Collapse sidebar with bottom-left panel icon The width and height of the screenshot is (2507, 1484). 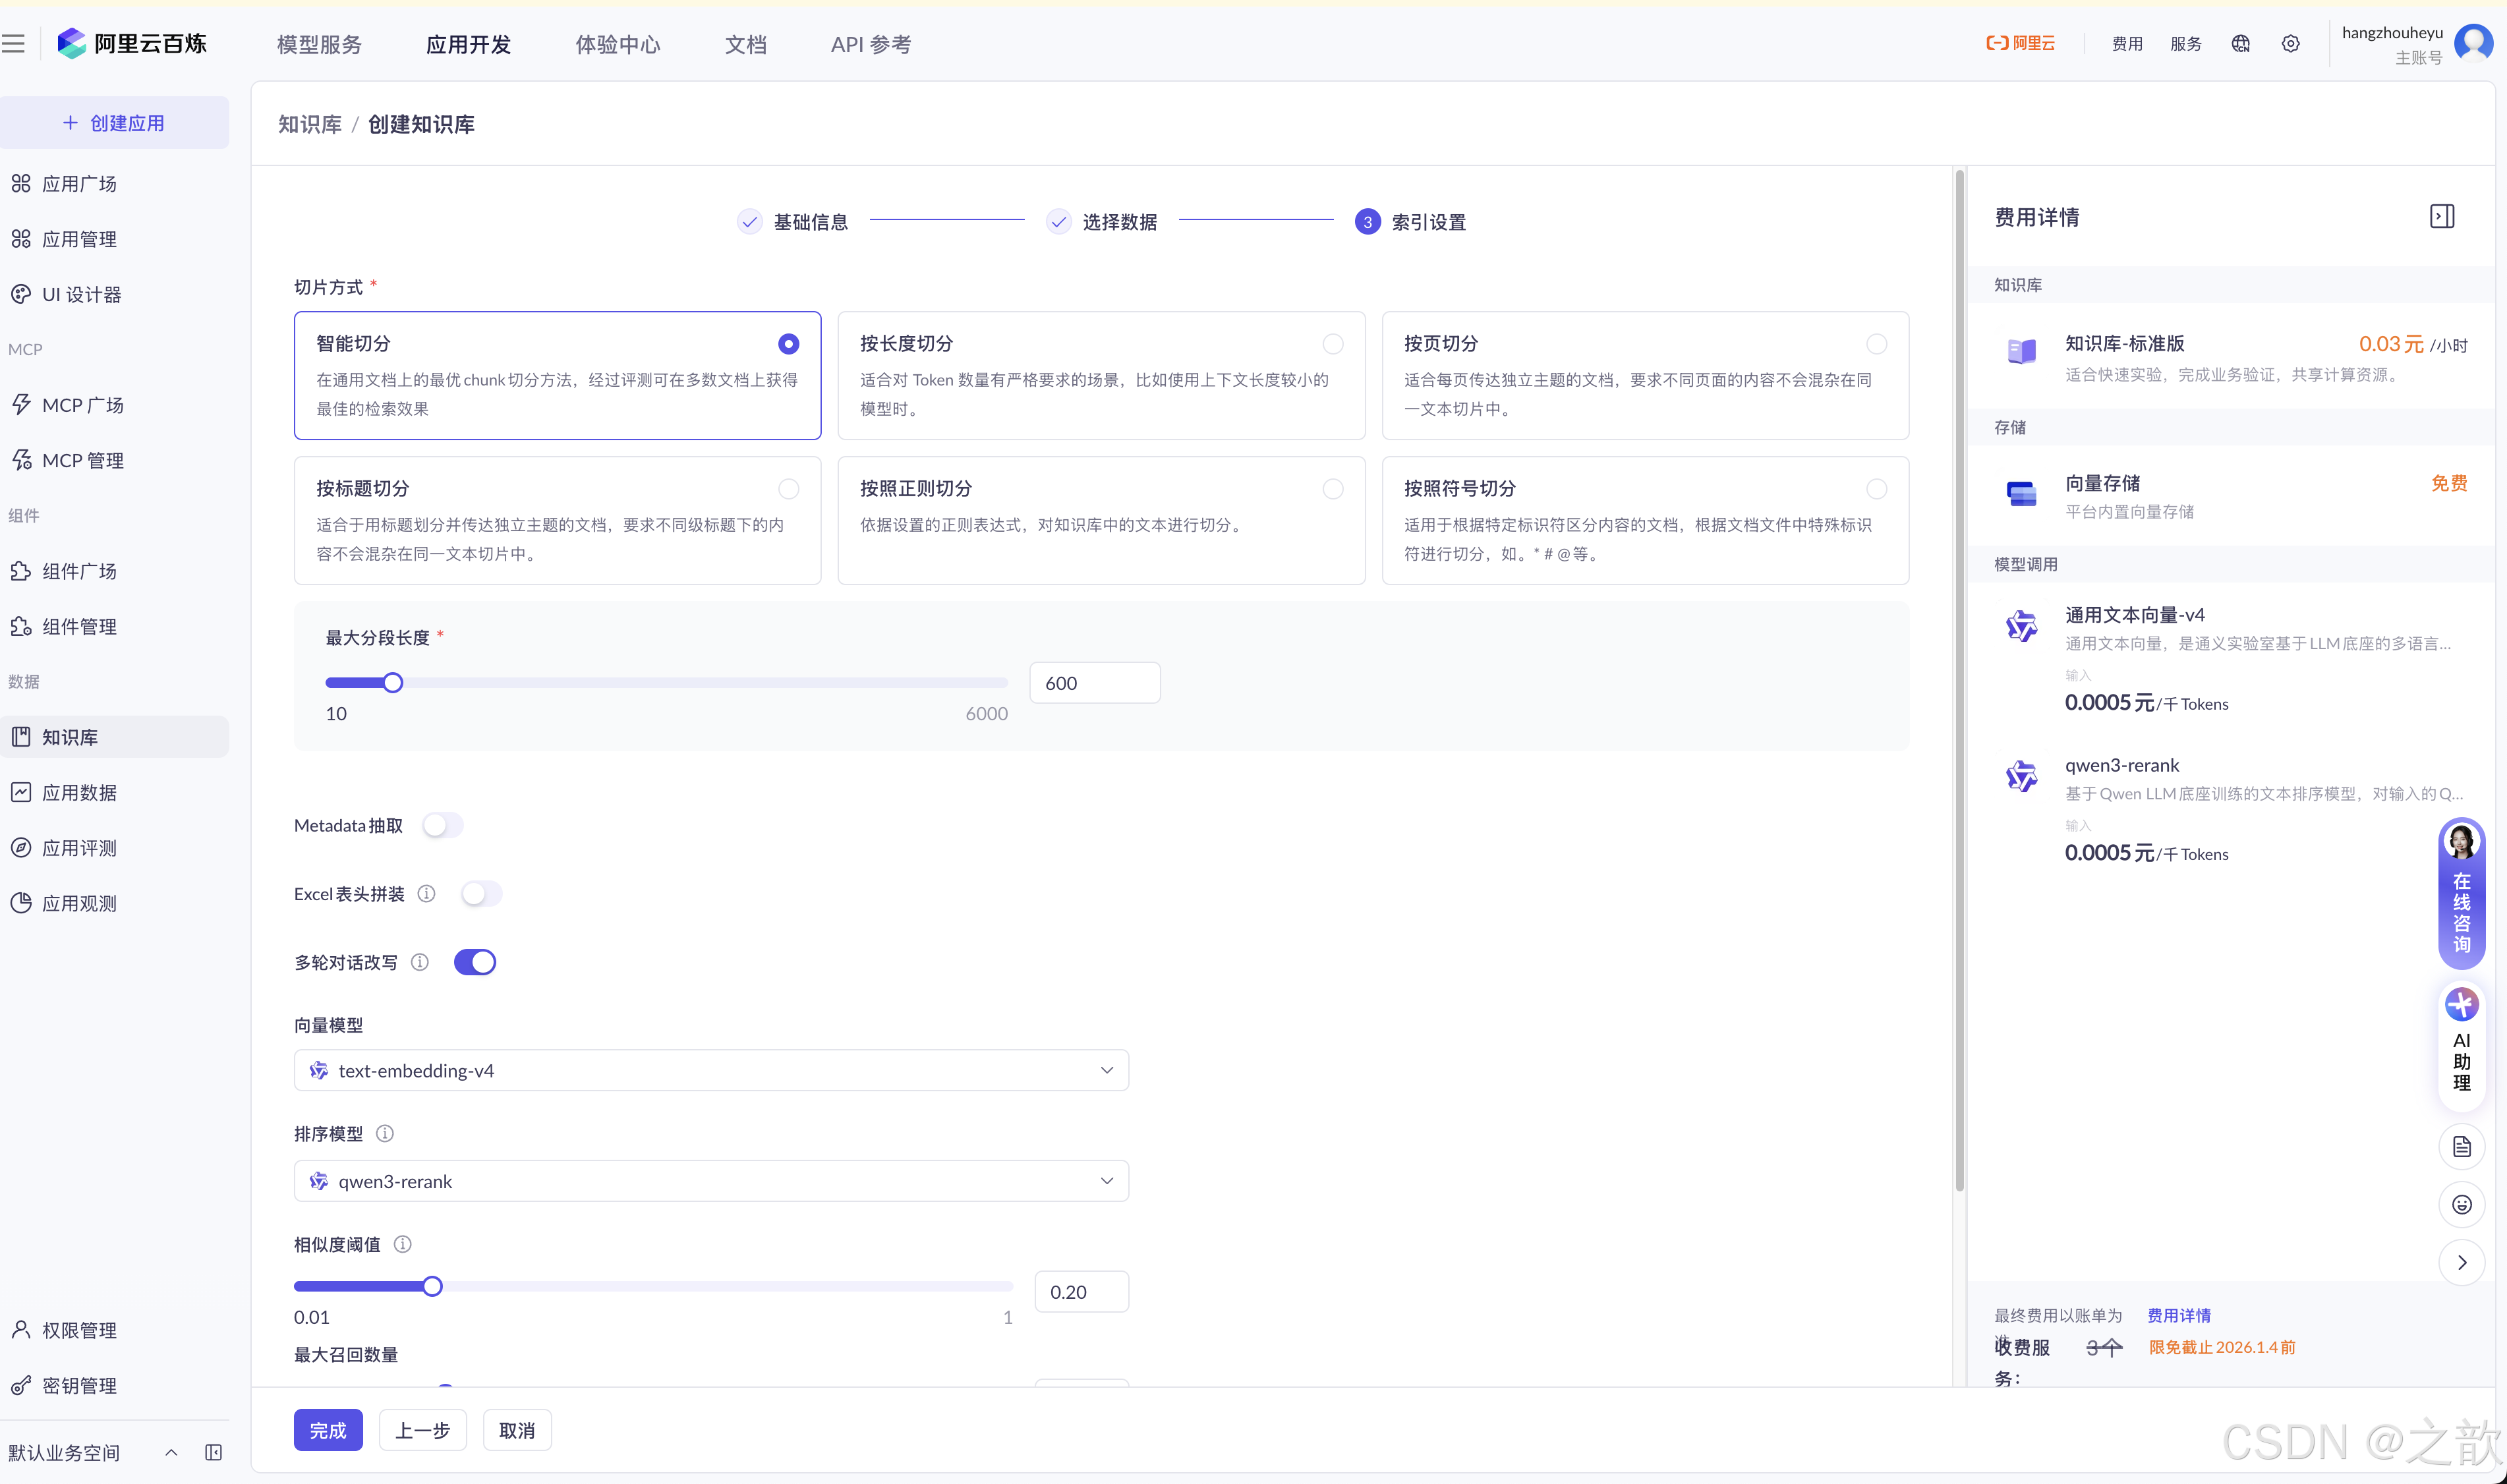coord(213,1452)
